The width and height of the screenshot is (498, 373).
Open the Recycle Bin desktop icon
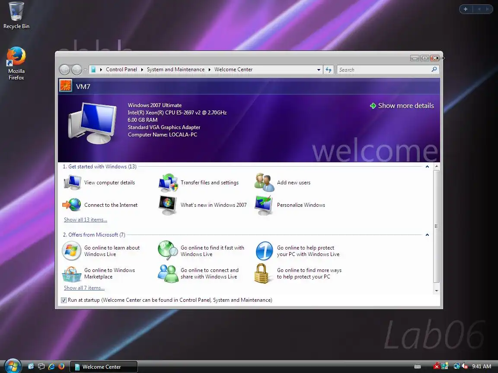[16, 15]
